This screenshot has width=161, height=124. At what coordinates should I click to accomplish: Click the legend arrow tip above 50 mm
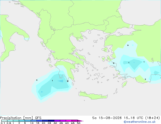(80, 121)
